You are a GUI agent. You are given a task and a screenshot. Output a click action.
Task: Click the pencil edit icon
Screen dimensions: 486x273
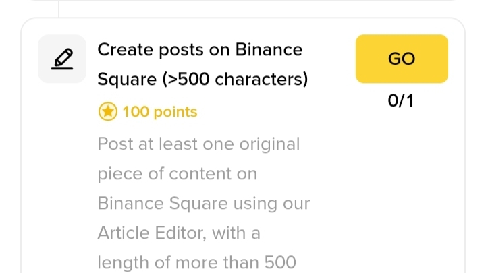tap(62, 60)
